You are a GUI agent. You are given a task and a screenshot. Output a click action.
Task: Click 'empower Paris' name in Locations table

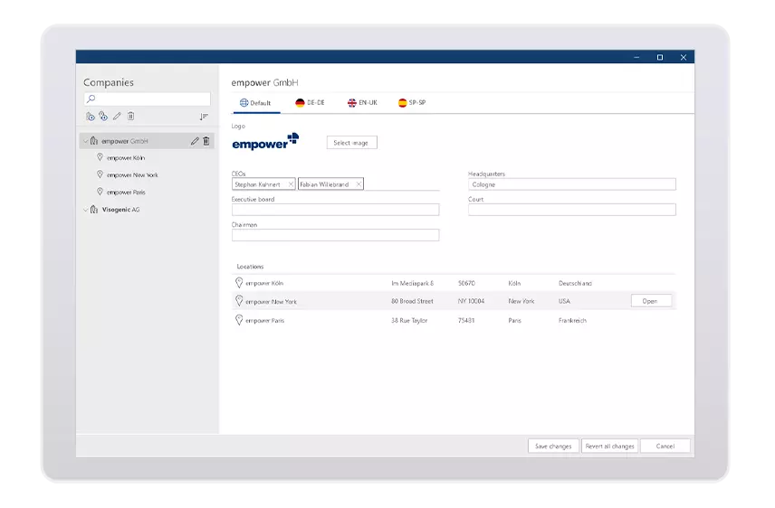pyautogui.click(x=265, y=320)
